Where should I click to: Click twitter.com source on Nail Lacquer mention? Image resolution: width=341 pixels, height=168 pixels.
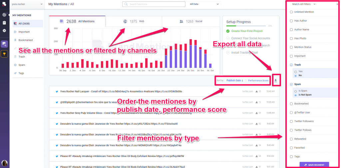pos(248,91)
